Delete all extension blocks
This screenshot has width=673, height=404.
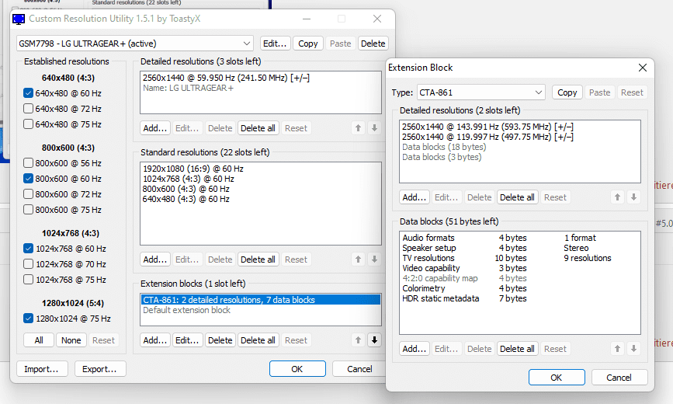coord(258,340)
